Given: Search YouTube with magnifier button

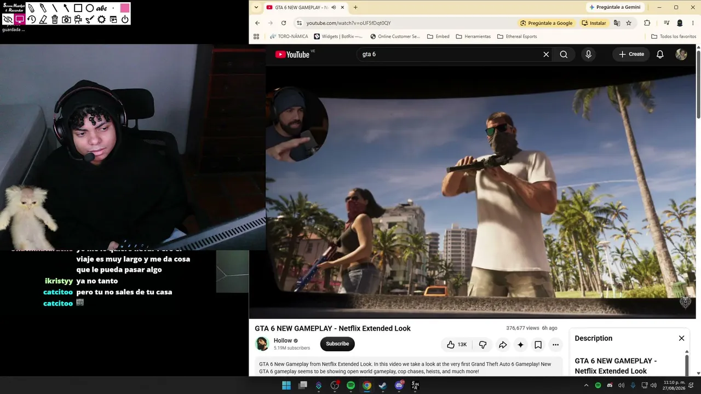Looking at the screenshot, I should click(564, 54).
